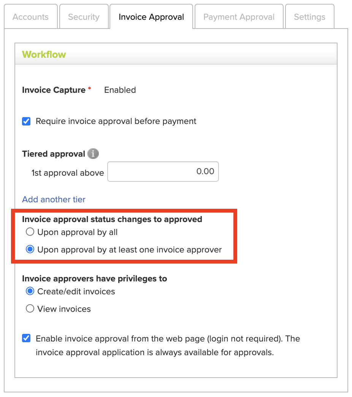Click the Enabled Invoice Capture status text
The width and height of the screenshot is (352, 397).
120,90
